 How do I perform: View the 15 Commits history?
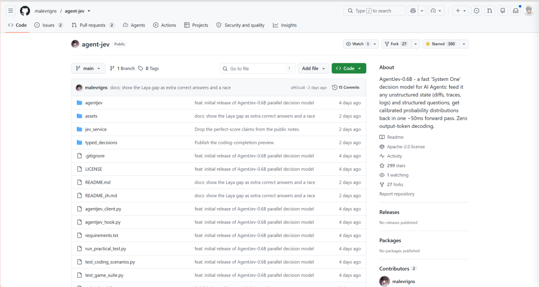(x=346, y=88)
